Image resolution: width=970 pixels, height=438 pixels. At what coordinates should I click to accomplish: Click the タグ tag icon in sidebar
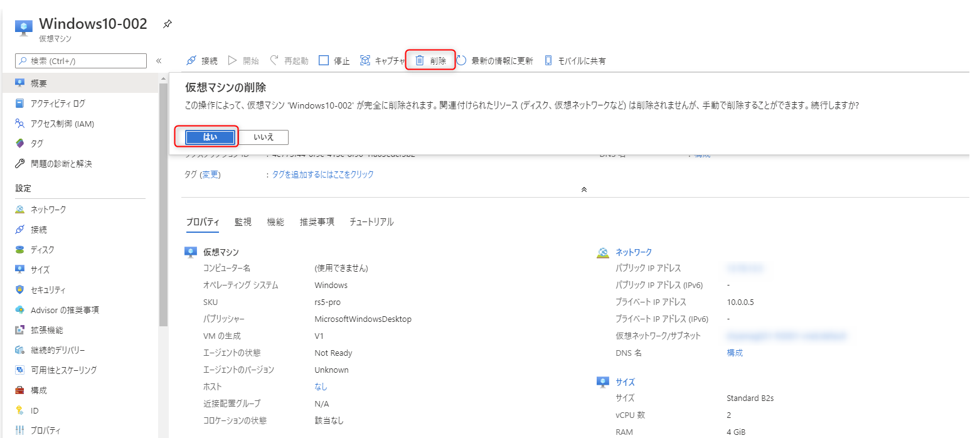19,144
